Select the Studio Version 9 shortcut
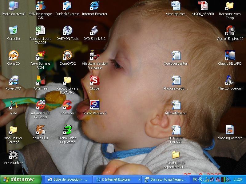 [x=94, y=105]
